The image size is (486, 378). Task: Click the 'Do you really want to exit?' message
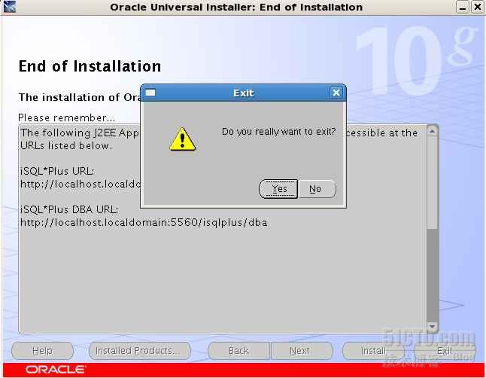(x=278, y=132)
